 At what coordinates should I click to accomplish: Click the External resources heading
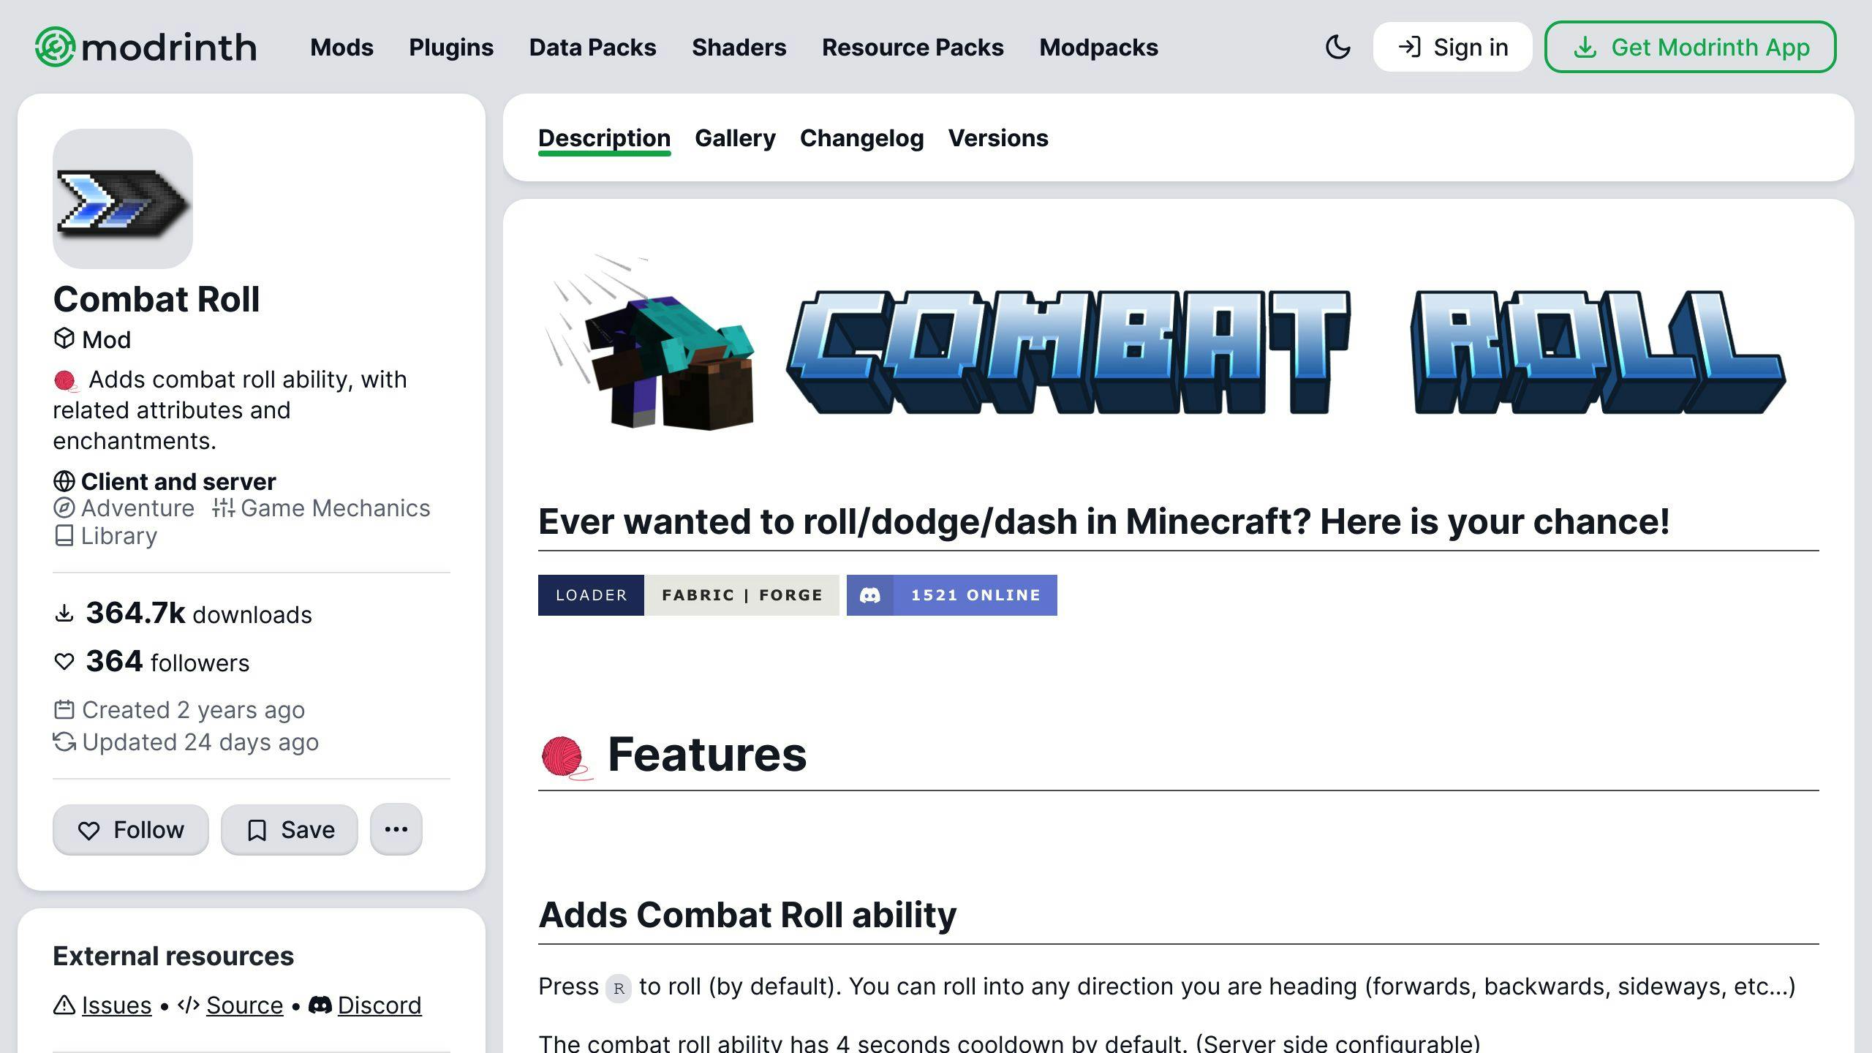click(x=173, y=956)
